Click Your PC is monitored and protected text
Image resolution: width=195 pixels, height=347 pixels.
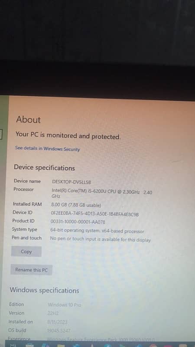(68, 136)
